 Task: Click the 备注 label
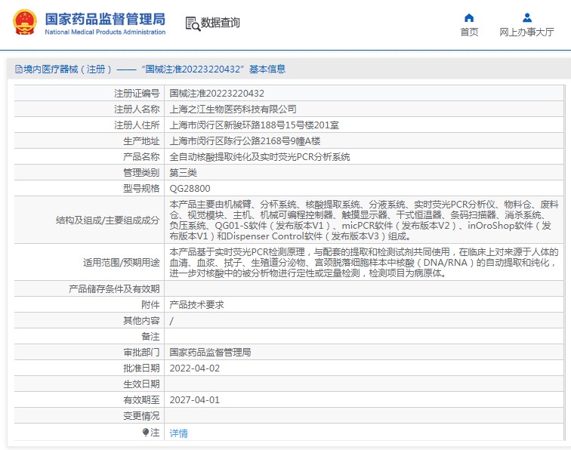[151, 337]
